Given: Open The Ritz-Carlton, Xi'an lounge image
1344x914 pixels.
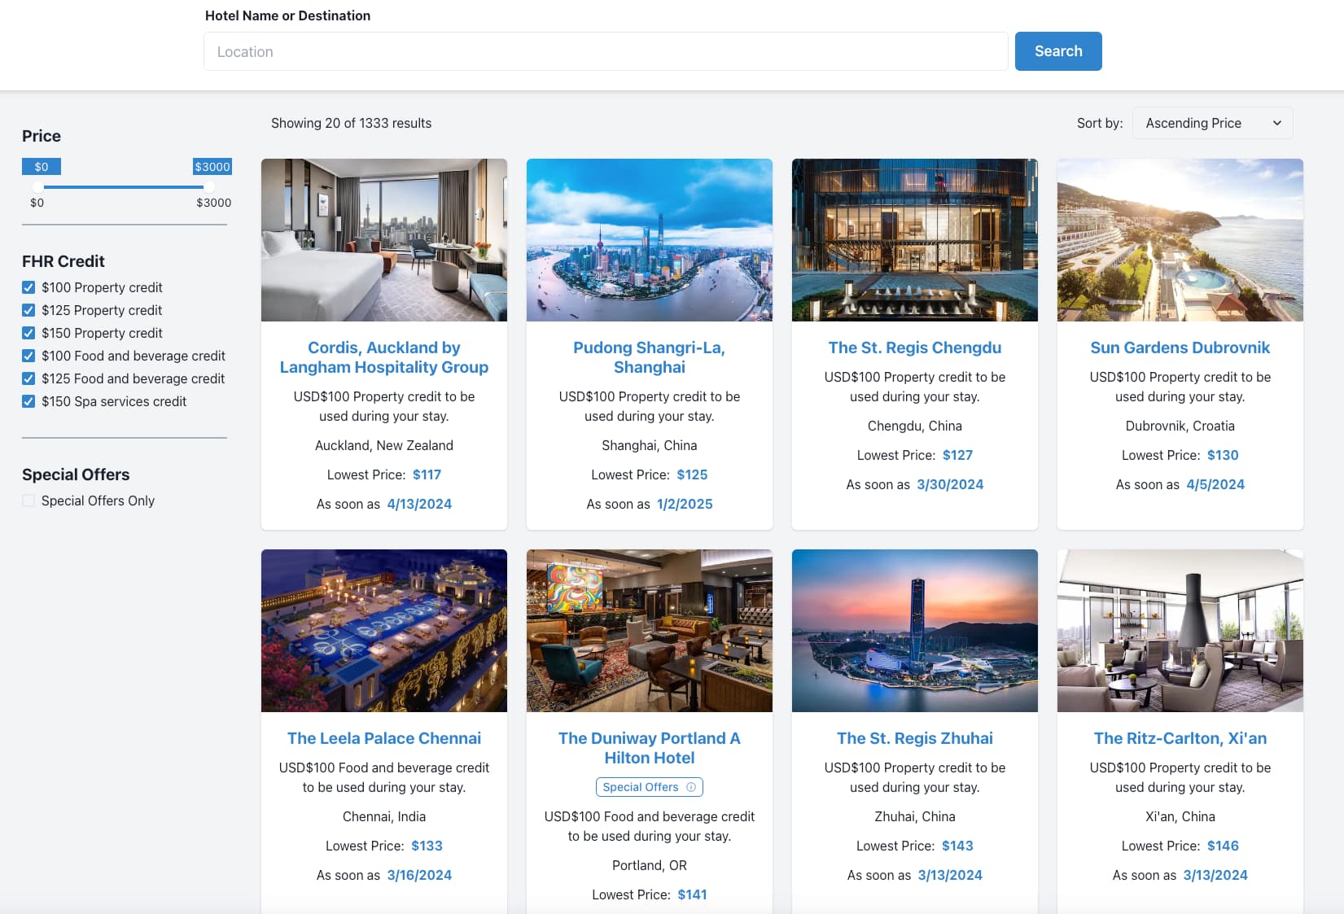Looking at the screenshot, I should (x=1180, y=631).
